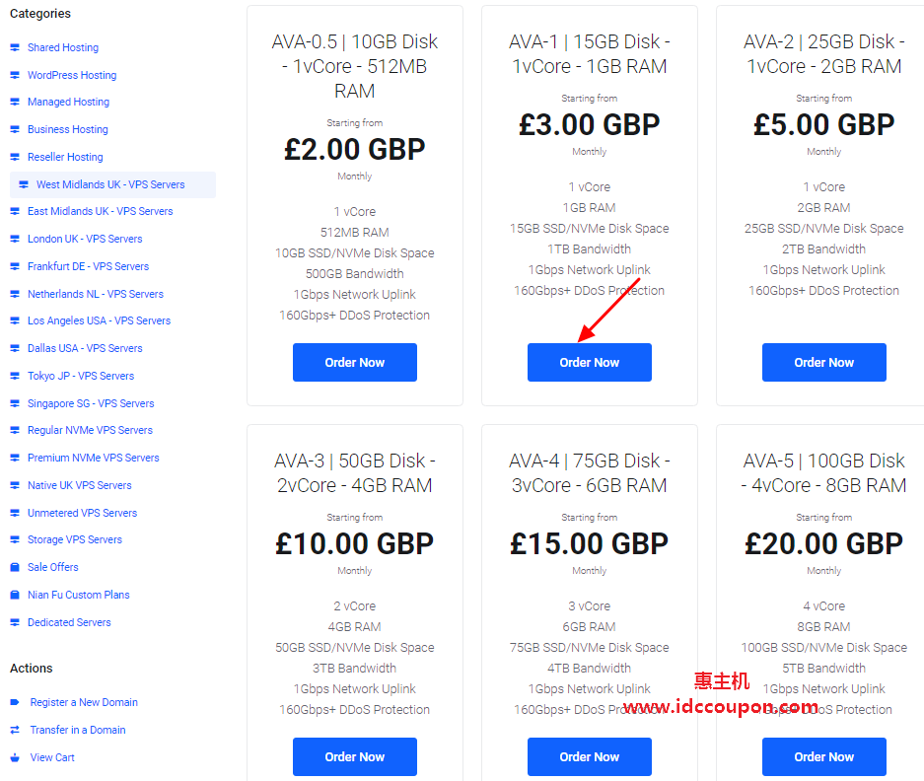The image size is (924, 781).
Task: Select West Midlands UK - VPS Servers category
Action: click(x=110, y=184)
